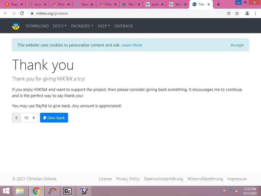Click the Thank you heading

pyautogui.click(x=43, y=65)
